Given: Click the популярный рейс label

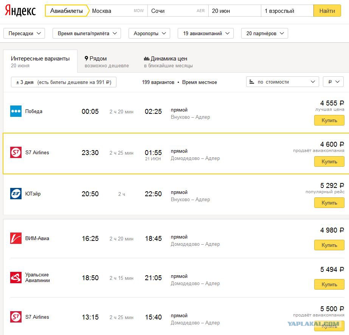Looking at the screenshot, I should [325, 192].
